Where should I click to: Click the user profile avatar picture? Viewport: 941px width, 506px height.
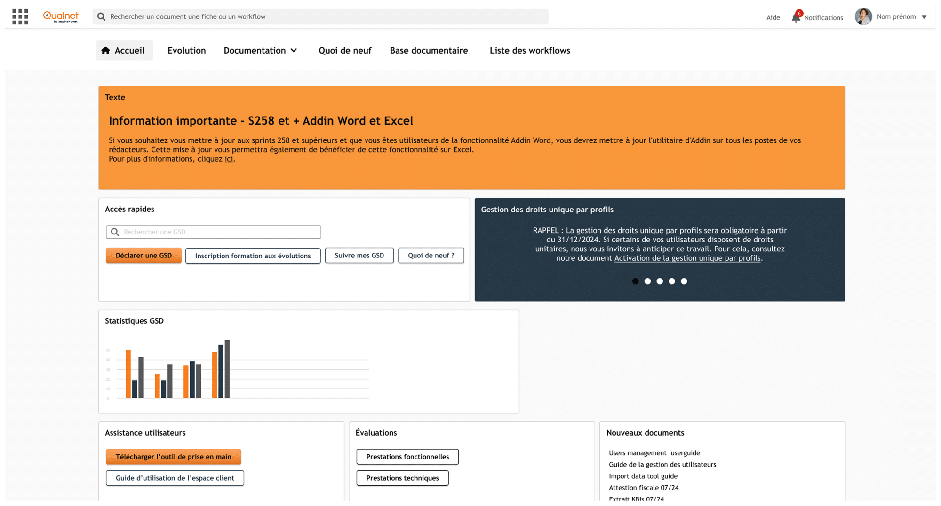coord(863,16)
